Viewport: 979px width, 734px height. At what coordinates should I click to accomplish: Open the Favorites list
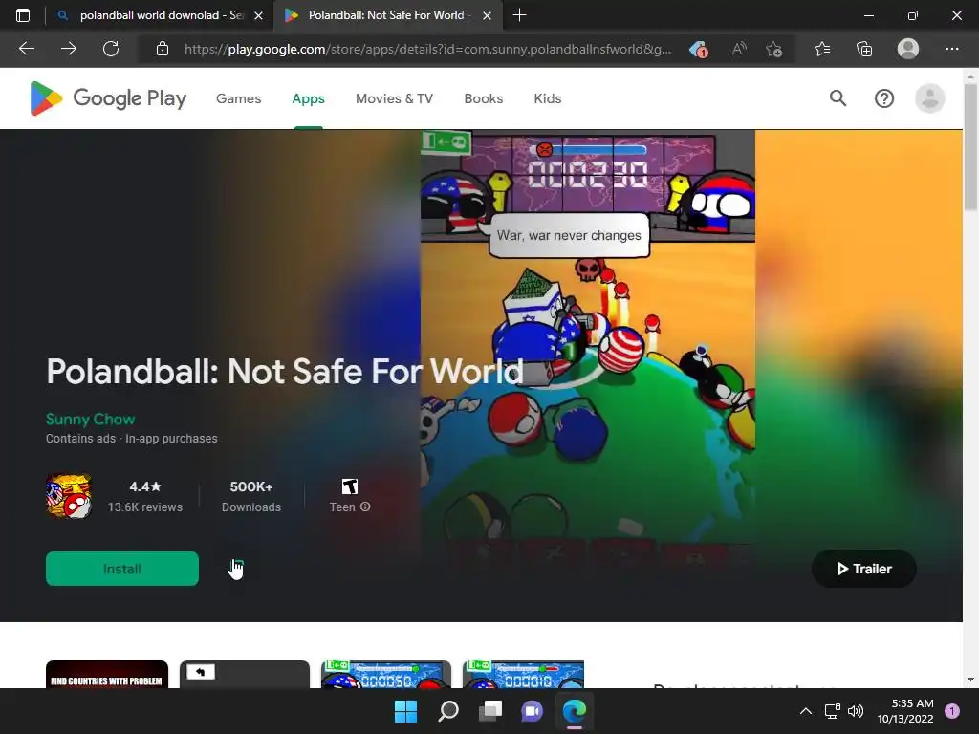pyautogui.click(x=822, y=49)
